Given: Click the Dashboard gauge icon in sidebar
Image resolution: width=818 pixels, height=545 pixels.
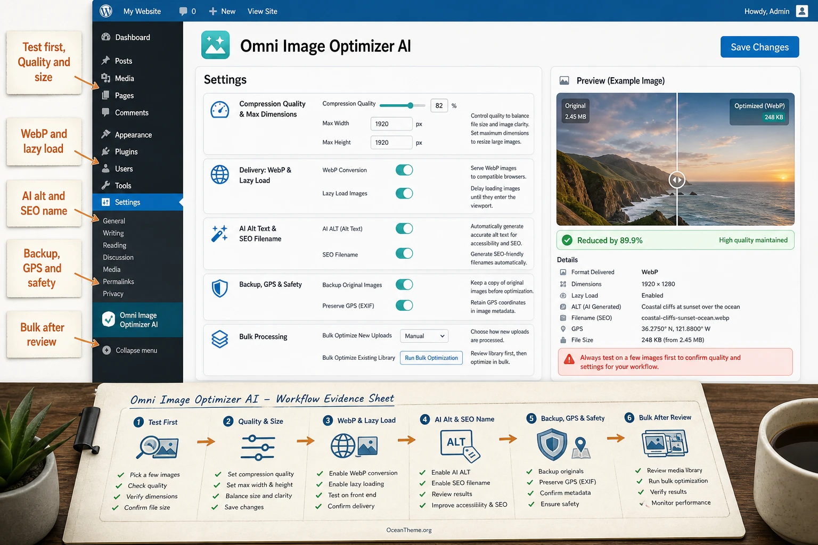Looking at the screenshot, I should point(105,37).
